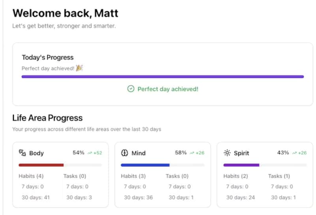Click the green checkmark circle icon

[131, 89]
